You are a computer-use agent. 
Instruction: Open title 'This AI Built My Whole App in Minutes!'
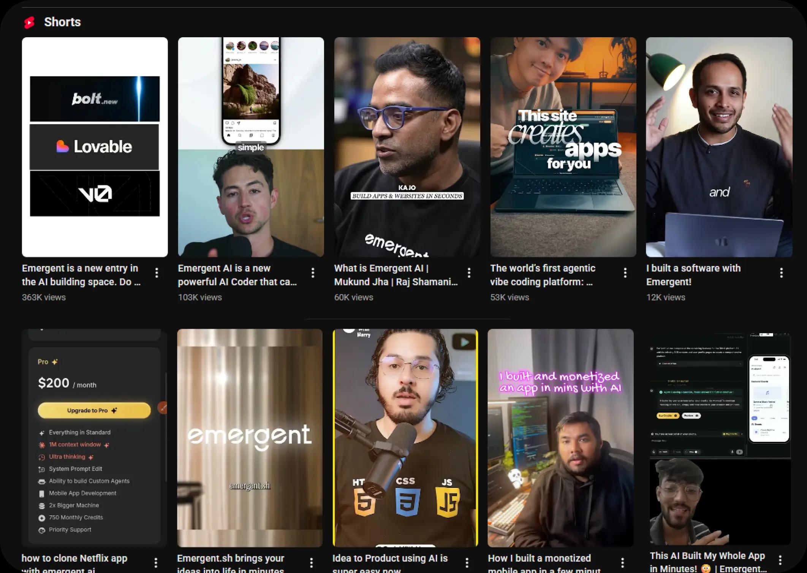708,562
